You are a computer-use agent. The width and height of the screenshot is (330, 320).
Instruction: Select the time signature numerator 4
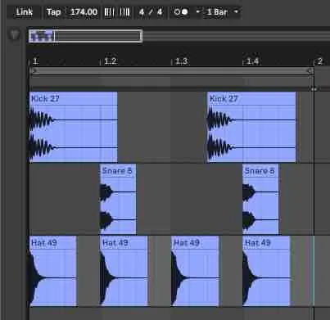pyautogui.click(x=142, y=12)
